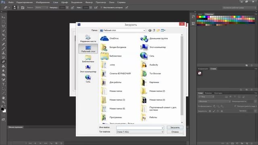258x145 pixels.
Task: Toggle lock transparent pixels in Layers panel
Action: 210,111
